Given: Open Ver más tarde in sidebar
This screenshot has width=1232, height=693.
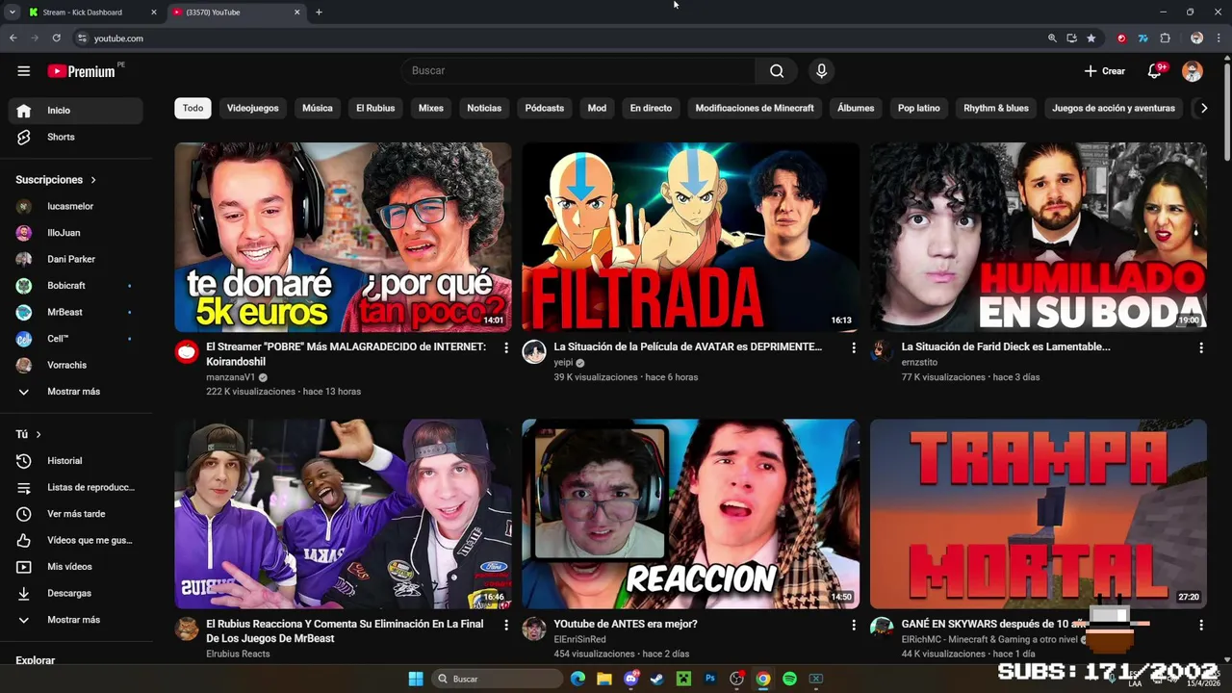Looking at the screenshot, I should coord(76,514).
